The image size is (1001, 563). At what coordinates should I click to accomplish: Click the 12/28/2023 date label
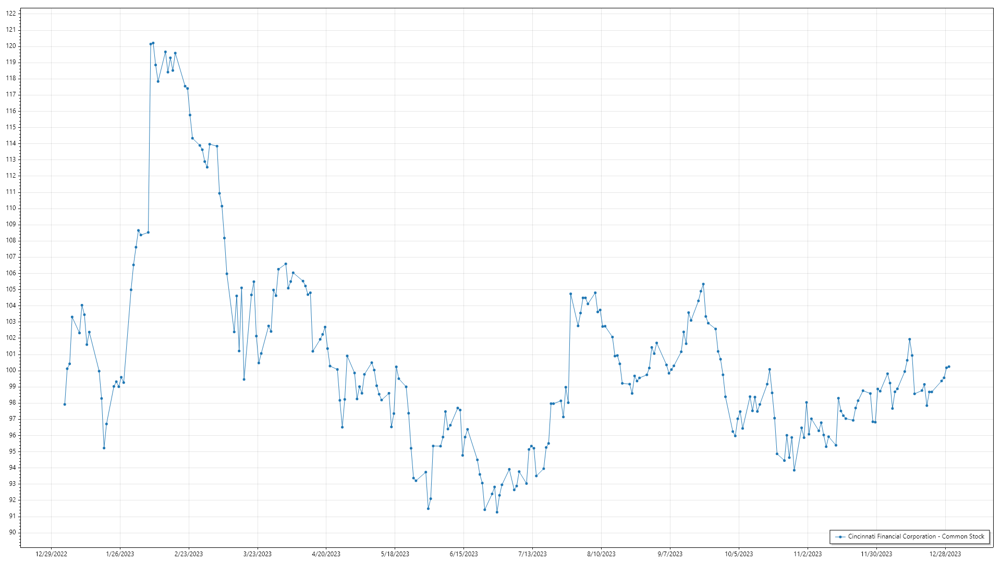pos(945,554)
